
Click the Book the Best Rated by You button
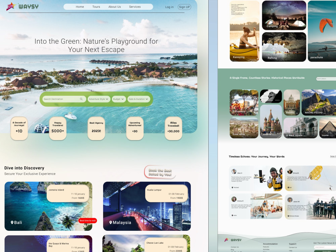[x=160, y=172]
